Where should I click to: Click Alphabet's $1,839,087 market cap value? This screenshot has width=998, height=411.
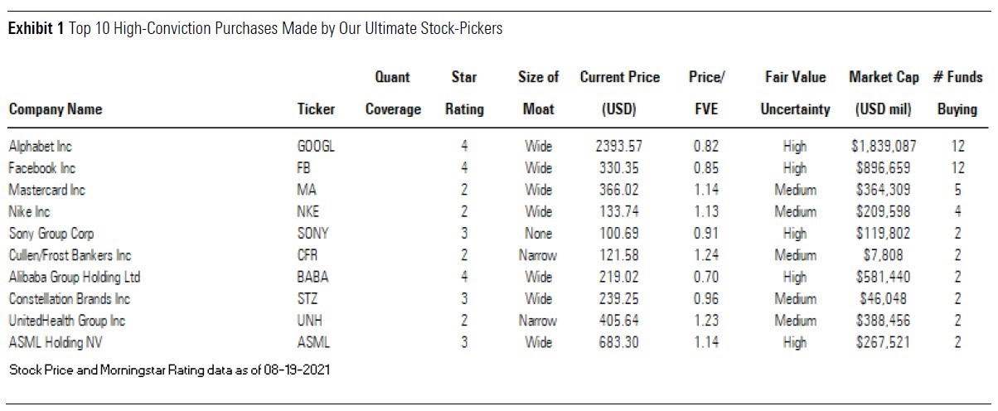[884, 147]
